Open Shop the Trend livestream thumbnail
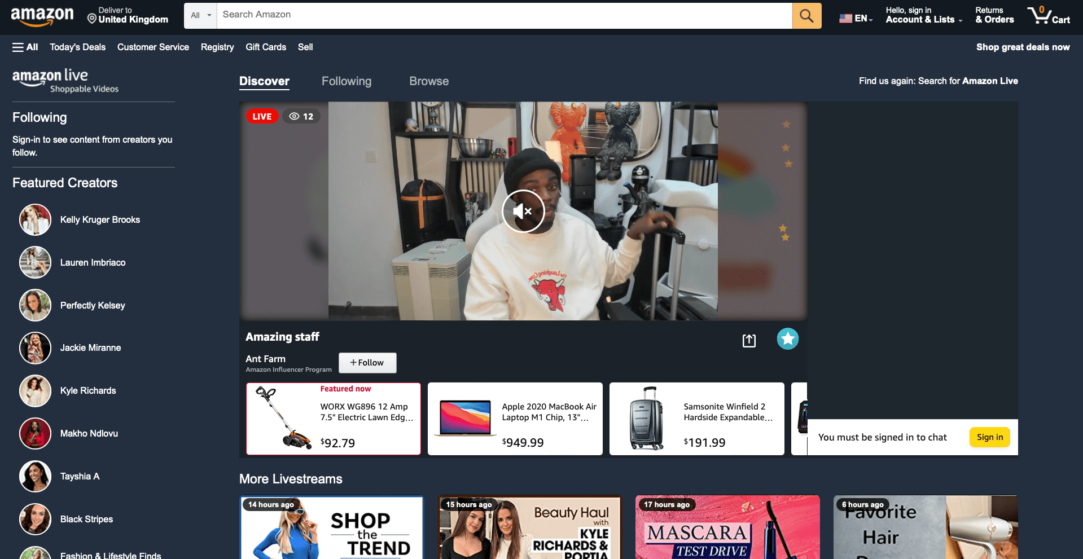This screenshot has width=1083, height=559. tap(332, 527)
